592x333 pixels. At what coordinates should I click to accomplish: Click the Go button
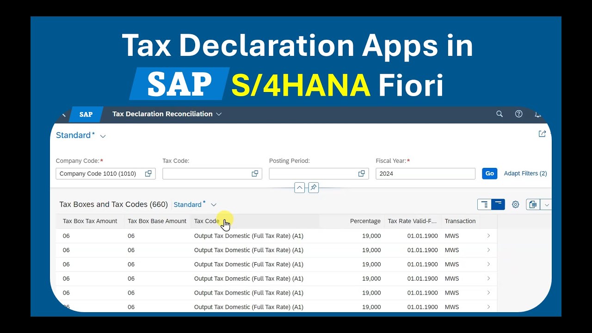coord(489,173)
